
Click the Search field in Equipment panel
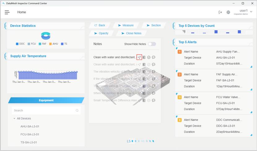43,110
